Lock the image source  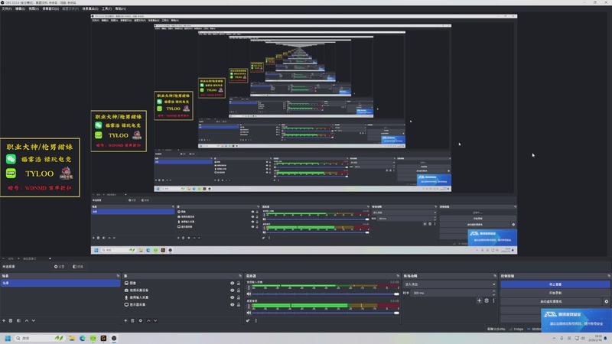239,283
